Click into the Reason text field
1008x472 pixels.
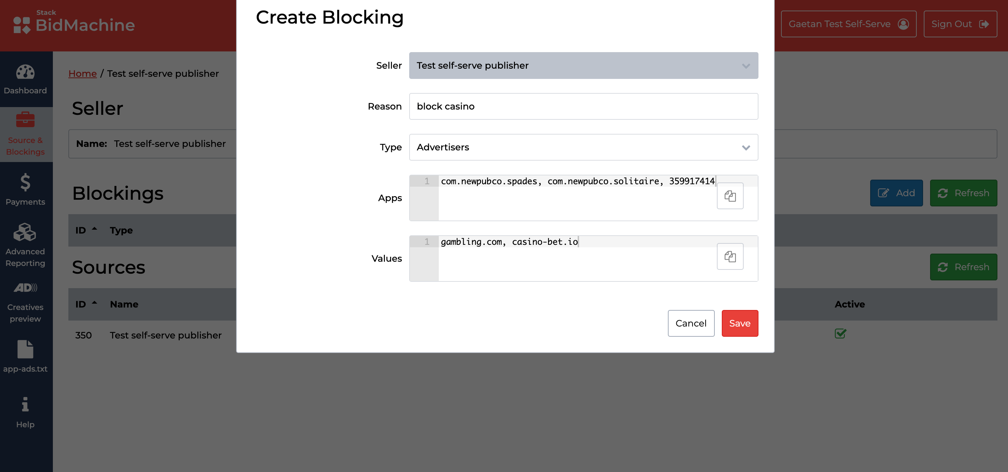tap(583, 106)
